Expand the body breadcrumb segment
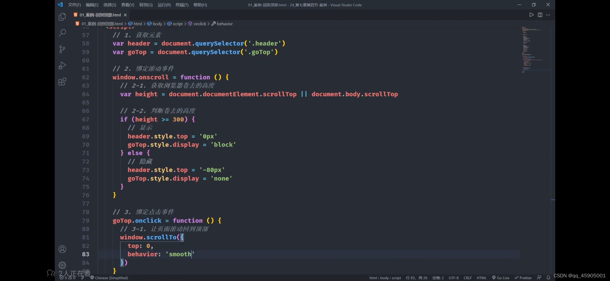Viewport: 610px width, 281px height. pyautogui.click(x=157, y=24)
